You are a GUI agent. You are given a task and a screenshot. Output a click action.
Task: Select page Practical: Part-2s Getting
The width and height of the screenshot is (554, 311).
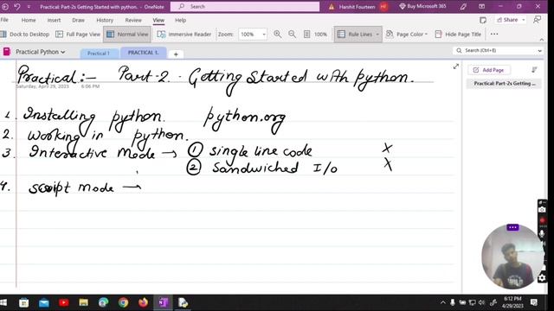coord(504,84)
